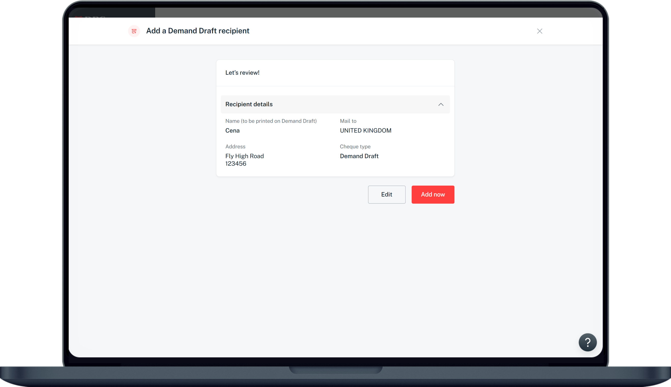Click the postal code 123456
This screenshot has width=671, height=387.
(236, 164)
